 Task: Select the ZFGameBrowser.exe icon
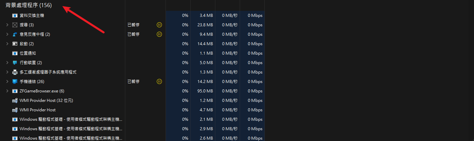click(x=15, y=91)
